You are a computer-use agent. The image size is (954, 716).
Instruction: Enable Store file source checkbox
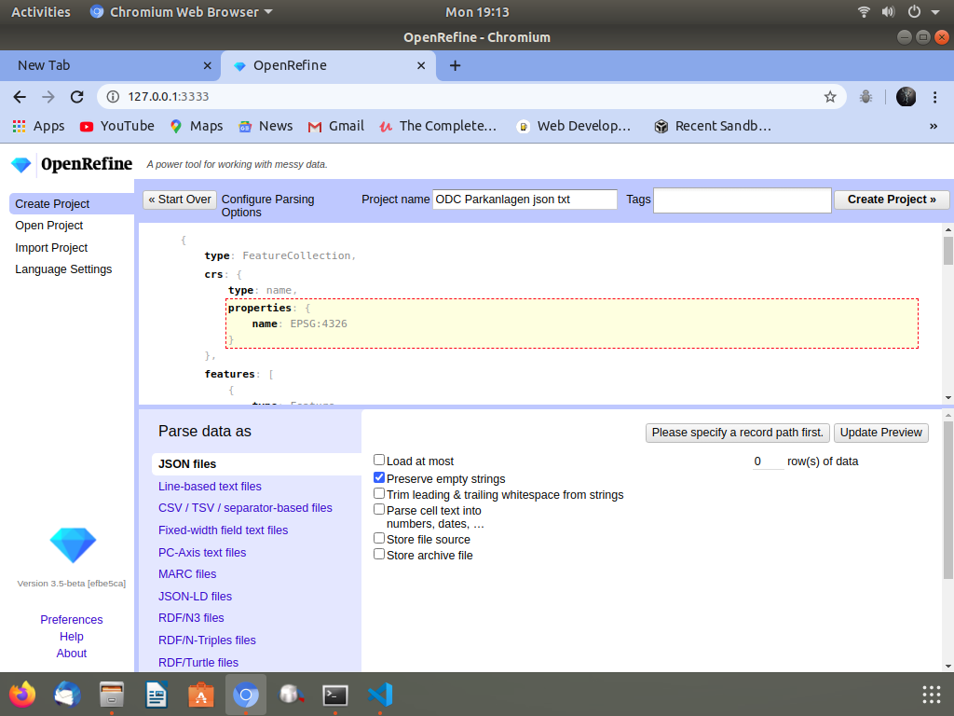[379, 538]
